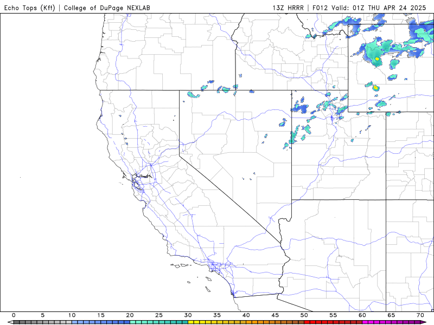The height and width of the screenshot is (325, 434).
Task: Click the left arrow tip of colorbar
Action: 10,322
